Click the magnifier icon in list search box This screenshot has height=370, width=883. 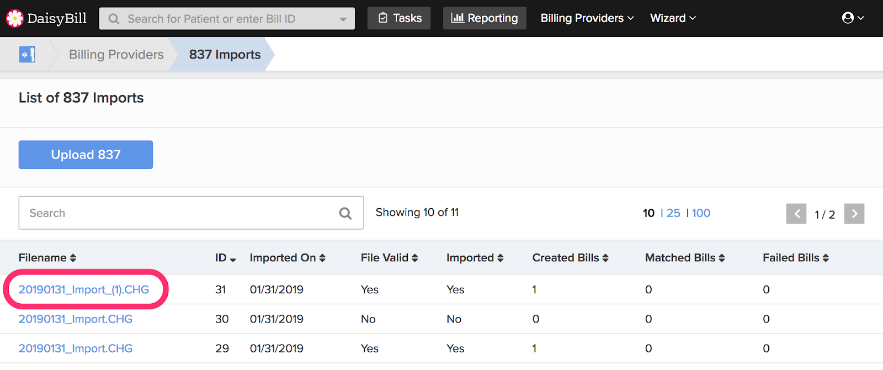coord(345,213)
